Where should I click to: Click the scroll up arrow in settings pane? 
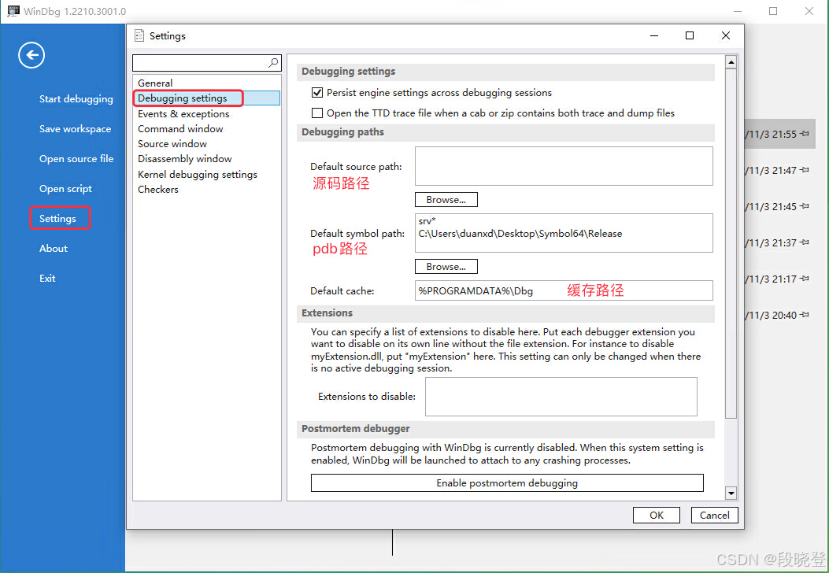click(x=731, y=62)
